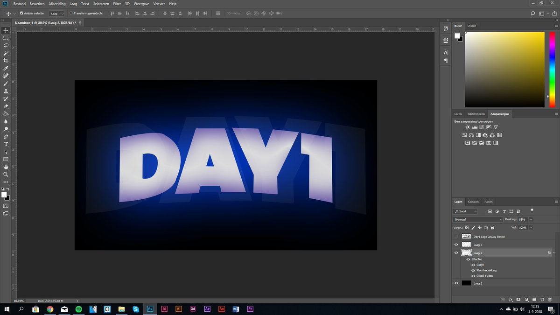
Task: Open Google Chrome from the taskbar
Action: [x=50, y=309]
